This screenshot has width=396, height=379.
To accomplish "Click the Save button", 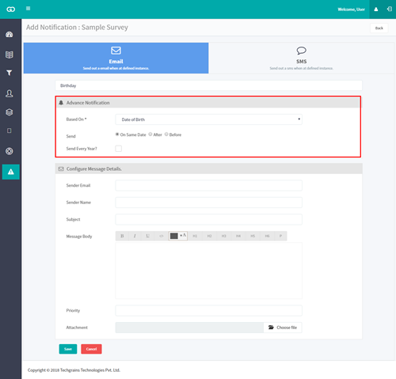I will (x=68, y=349).
